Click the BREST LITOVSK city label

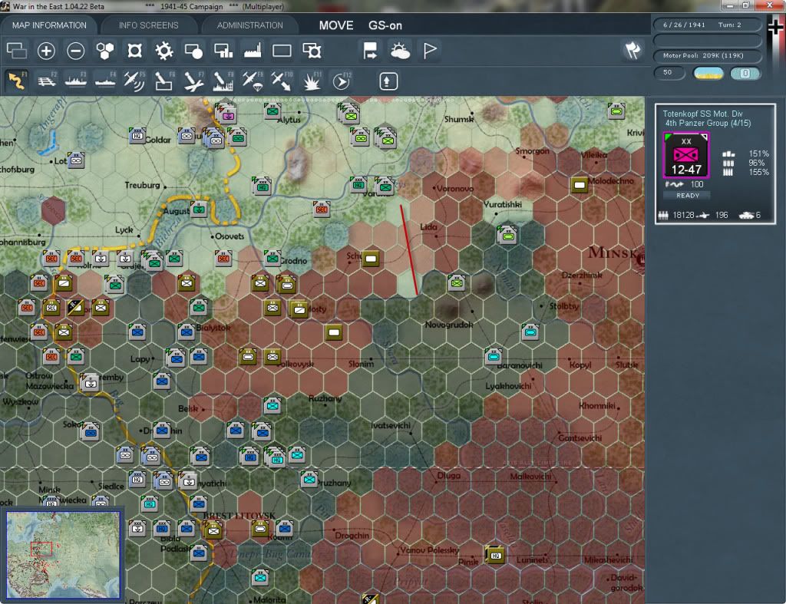239,515
